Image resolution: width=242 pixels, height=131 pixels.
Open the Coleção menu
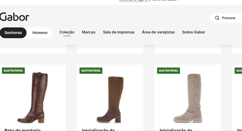pos(67,32)
